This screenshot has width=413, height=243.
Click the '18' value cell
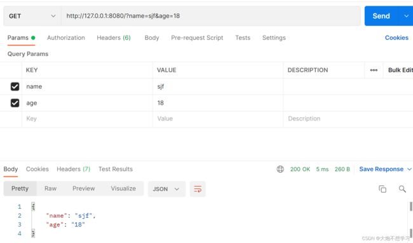point(218,103)
